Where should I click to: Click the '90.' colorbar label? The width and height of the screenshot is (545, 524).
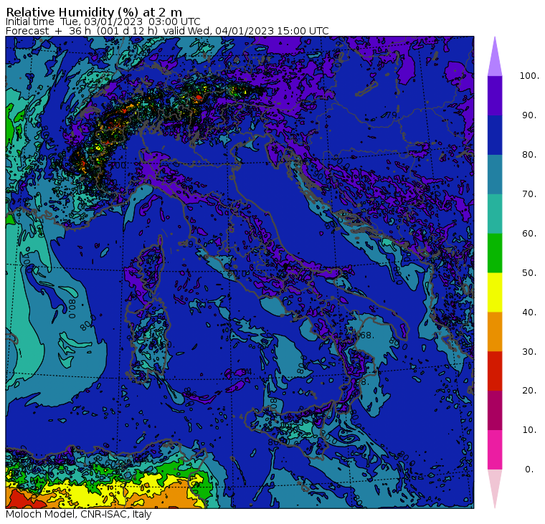click(529, 115)
